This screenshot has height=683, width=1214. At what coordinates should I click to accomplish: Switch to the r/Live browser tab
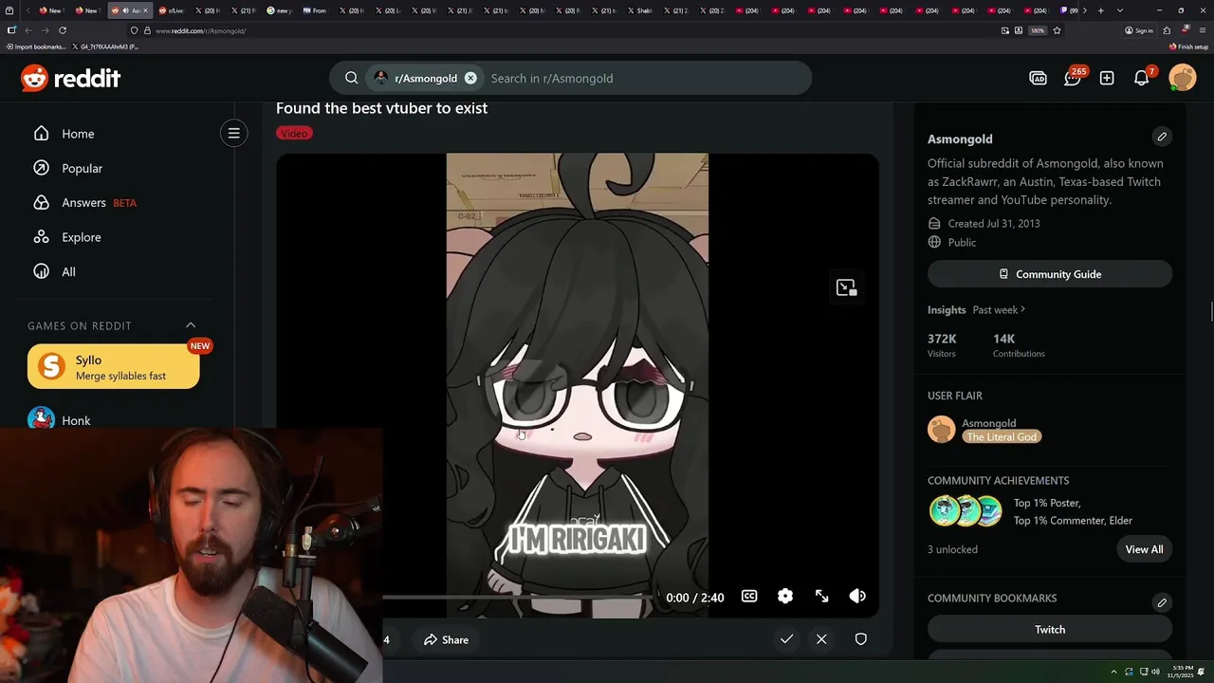click(171, 10)
